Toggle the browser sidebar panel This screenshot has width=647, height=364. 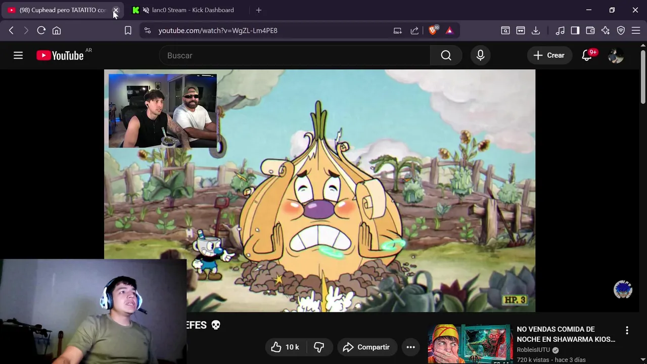(x=575, y=30)
